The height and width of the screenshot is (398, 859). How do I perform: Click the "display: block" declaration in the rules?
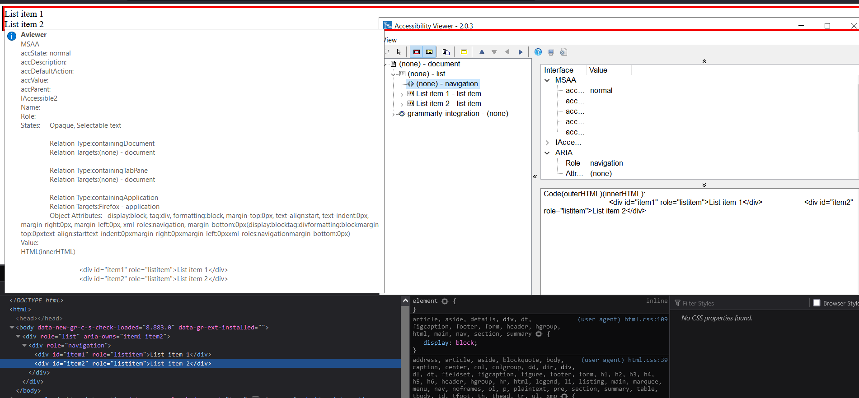point(450,343)
